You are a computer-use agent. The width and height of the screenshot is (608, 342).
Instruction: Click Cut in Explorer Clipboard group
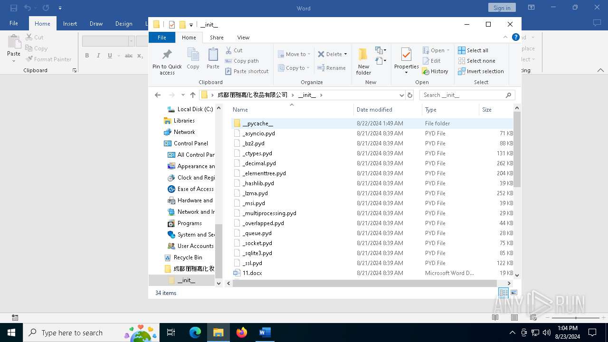pos(234,50)
